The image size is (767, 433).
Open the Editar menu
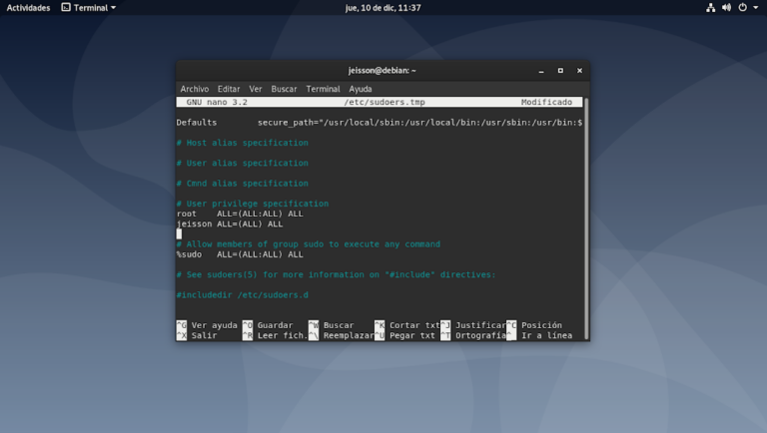click(x=229, y=89)
